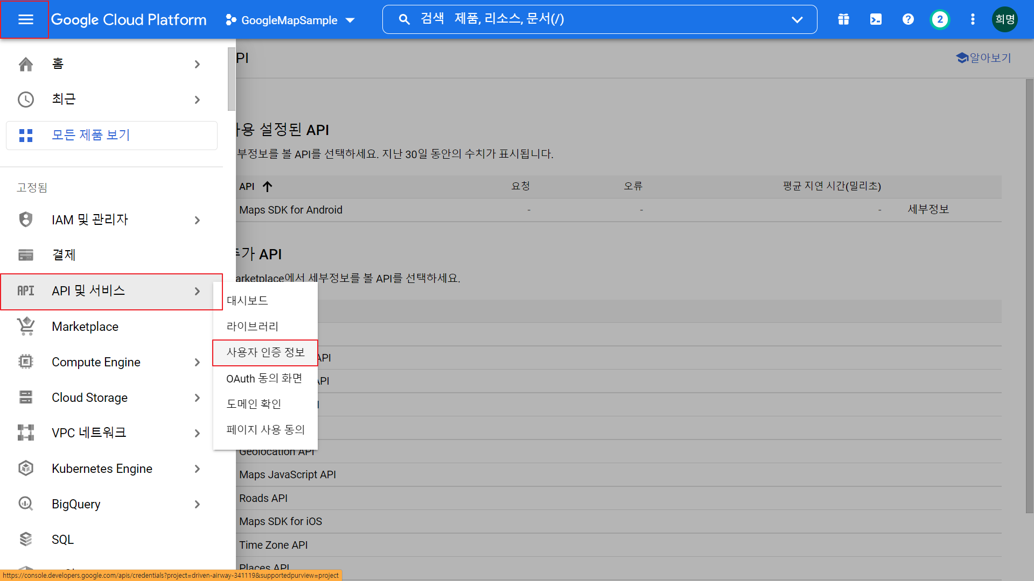Screen dimensions: 1034x581
Task: Click the hamburger navigation menu icon
Action: click(25, 19)
